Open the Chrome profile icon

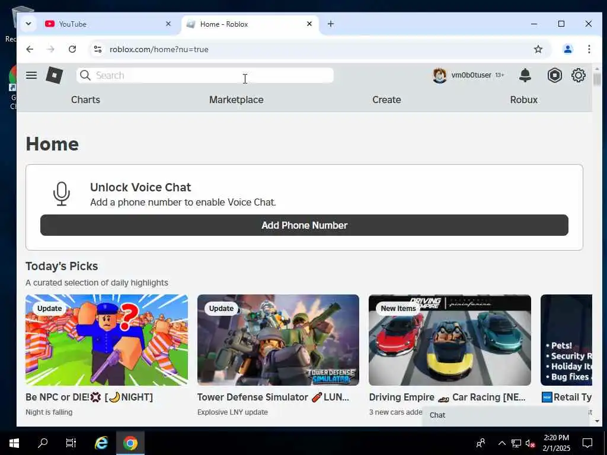(567, 49)
